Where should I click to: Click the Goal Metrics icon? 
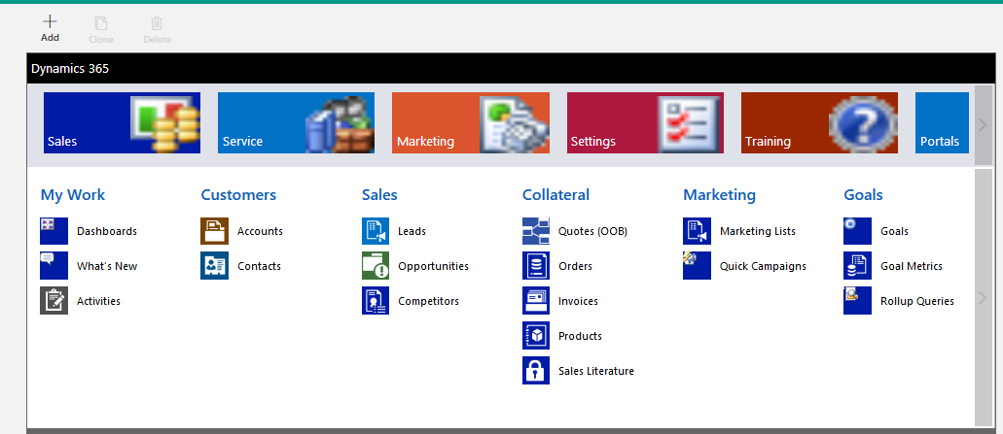coord(857,266)
